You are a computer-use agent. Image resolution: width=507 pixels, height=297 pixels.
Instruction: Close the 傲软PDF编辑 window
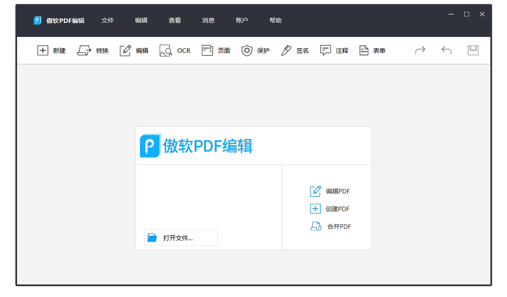(482, 14)
